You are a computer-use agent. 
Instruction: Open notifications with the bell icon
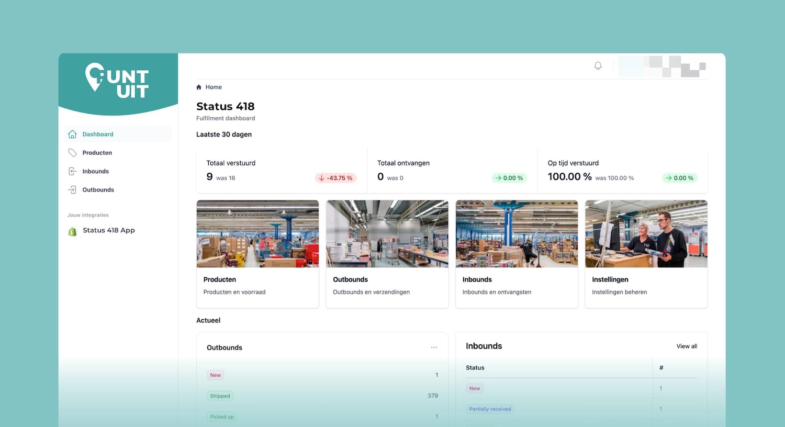coord(598,65)
